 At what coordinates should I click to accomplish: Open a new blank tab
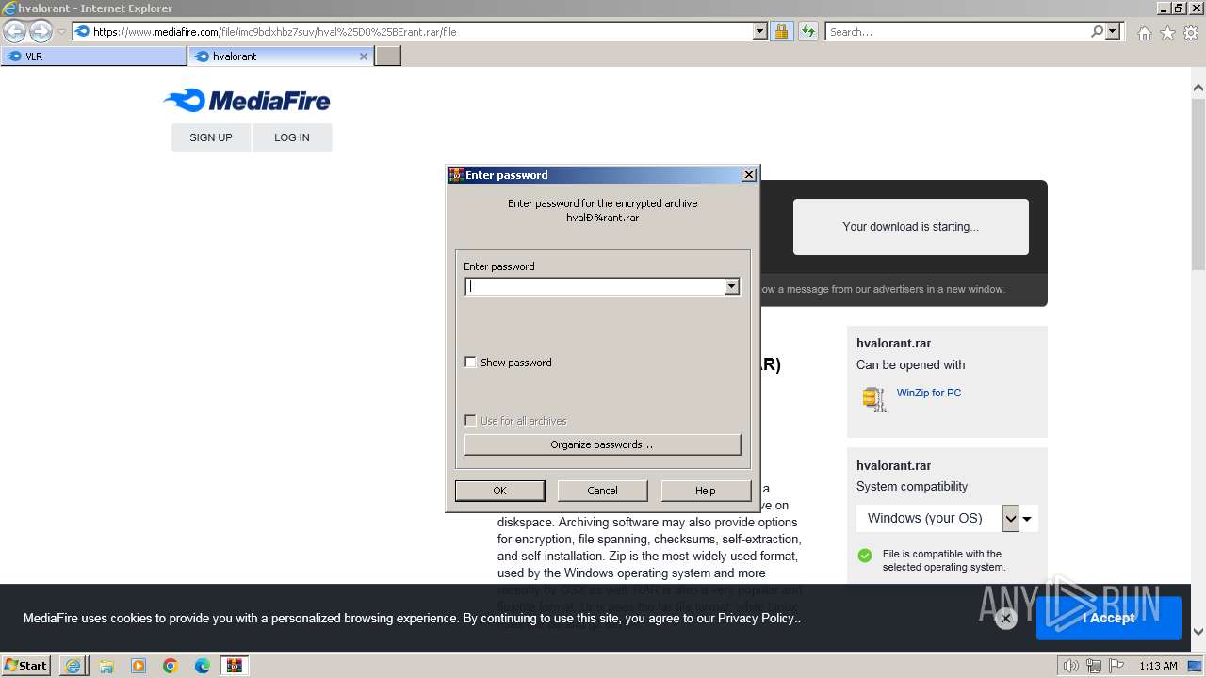tap(388, 56)
